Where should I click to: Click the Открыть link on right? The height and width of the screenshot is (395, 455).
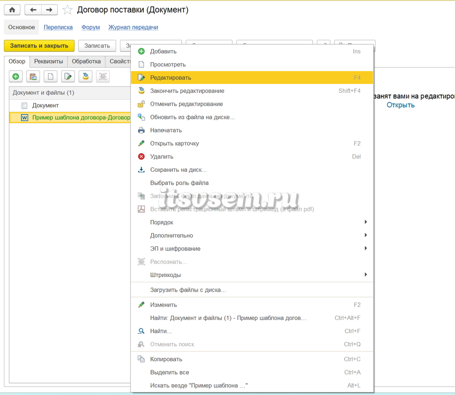[x=400, y=105]
